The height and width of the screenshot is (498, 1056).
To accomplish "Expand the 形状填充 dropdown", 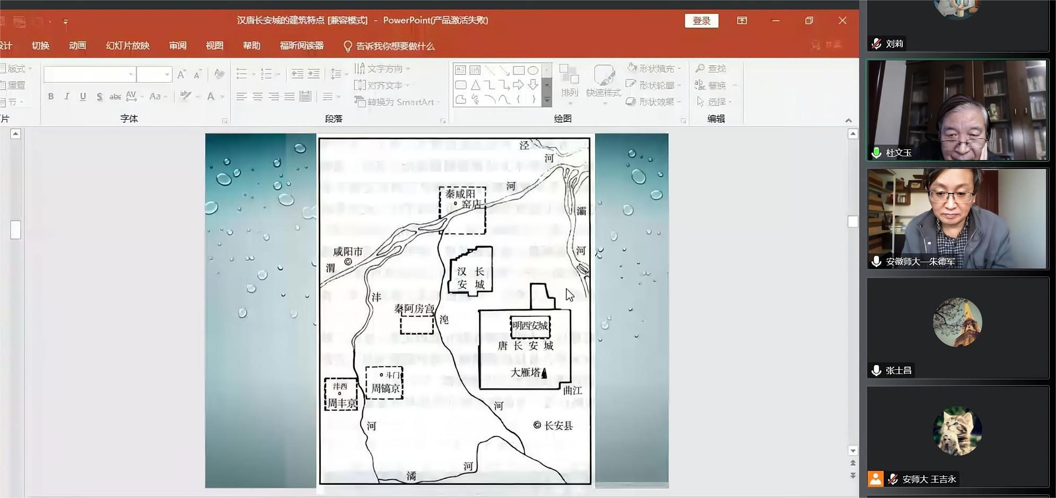I will point(679,69).
